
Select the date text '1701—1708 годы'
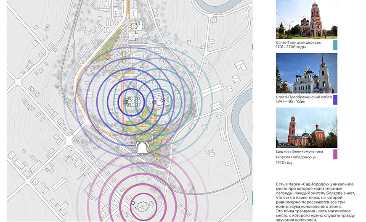[291, 47]
